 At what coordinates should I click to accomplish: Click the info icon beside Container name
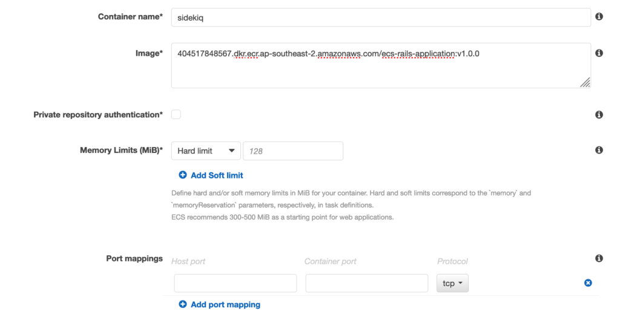pos(599,16)
